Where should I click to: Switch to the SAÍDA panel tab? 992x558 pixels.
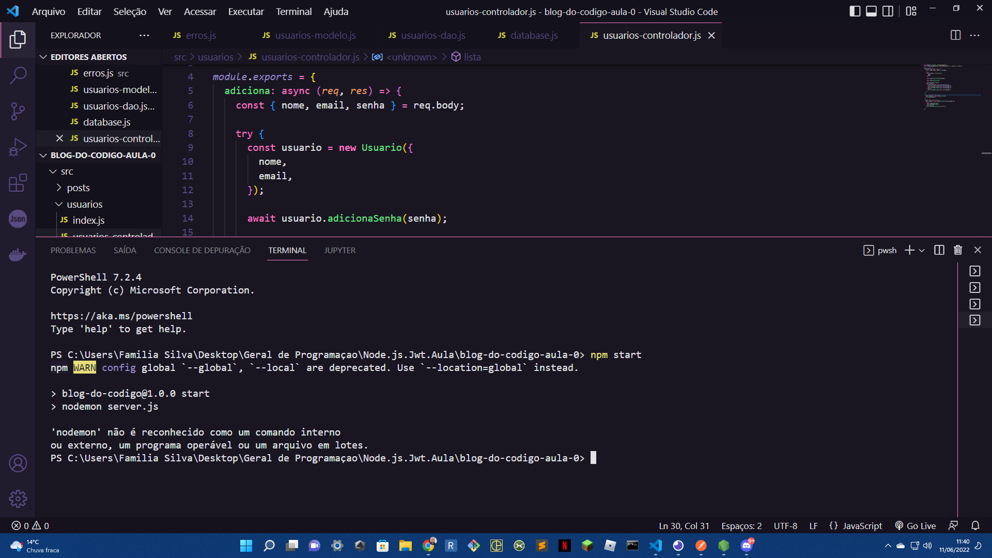point(125,250)
